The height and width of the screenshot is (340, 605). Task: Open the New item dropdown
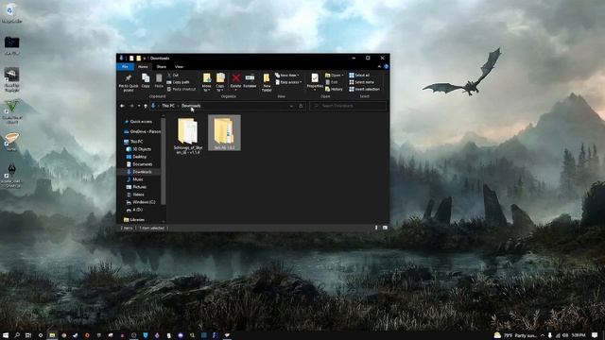(x=287, y=76)
